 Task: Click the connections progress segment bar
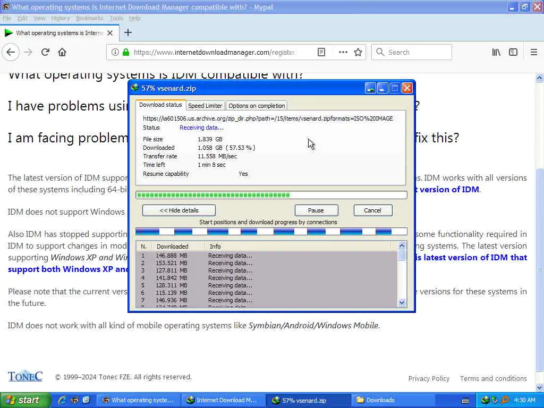pyautogui.click(x=271, y=232)
